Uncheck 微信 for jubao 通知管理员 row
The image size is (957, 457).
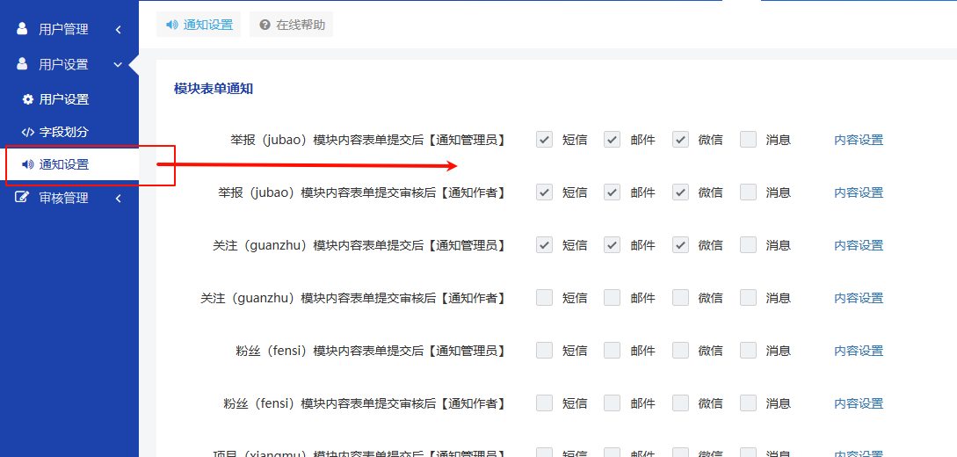click(x=680, y=139)
